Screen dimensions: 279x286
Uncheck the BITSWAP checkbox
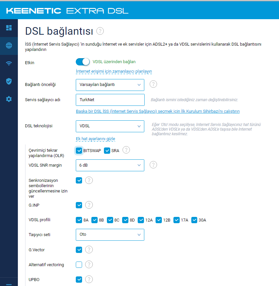79,151
